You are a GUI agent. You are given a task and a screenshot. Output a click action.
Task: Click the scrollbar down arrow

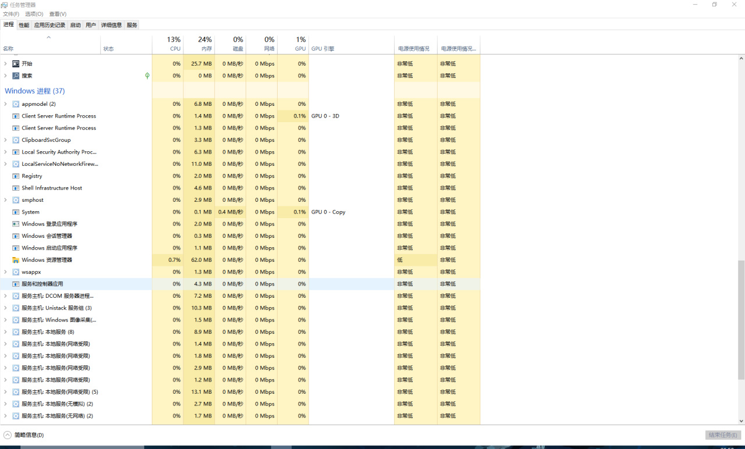coord(742,421)
